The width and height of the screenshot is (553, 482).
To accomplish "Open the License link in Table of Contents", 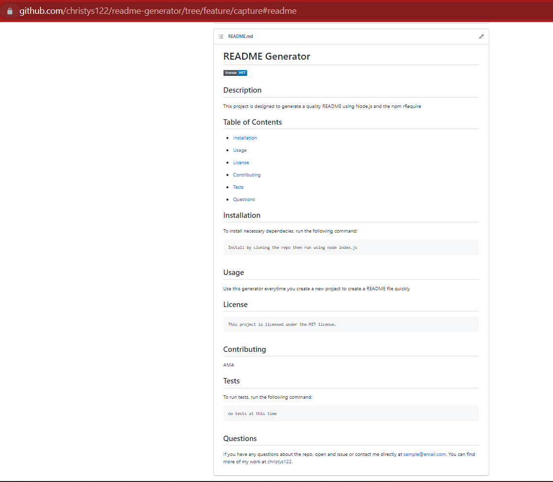I will [x=241, y=162].
